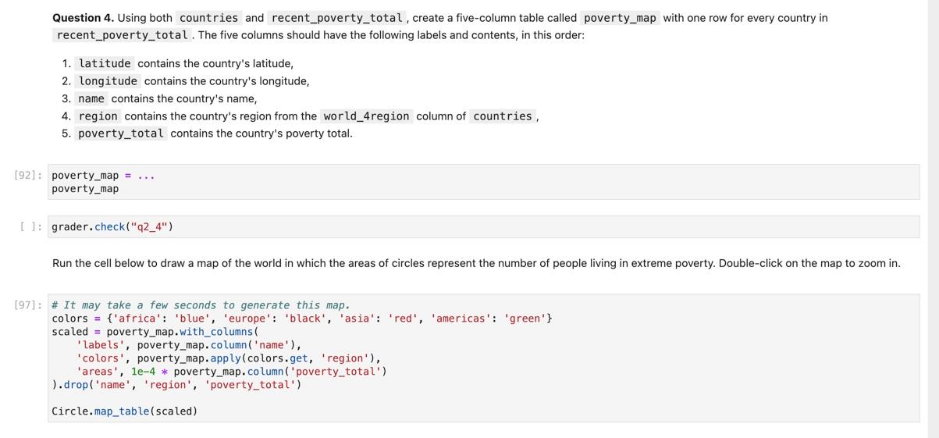Click the poverty_map assignment code cell
The width and height of the screenshot is (939, 438).
(483, 182)
